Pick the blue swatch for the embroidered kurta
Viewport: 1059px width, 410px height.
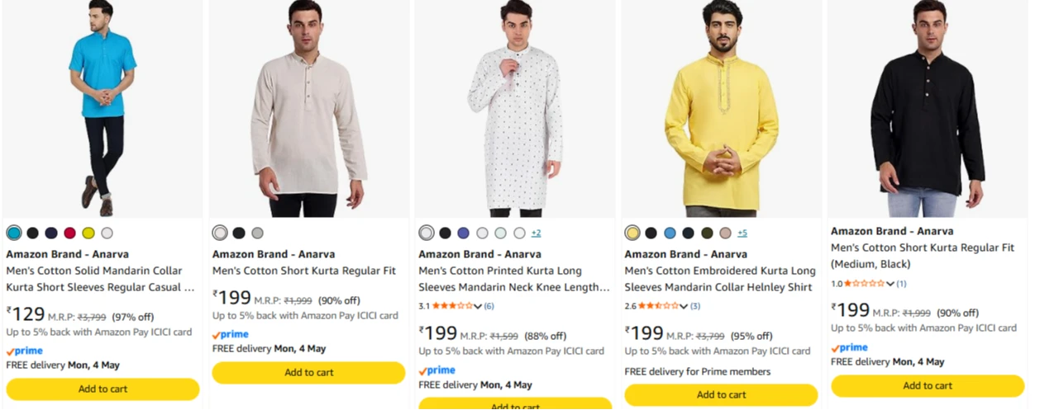point(670,233)
